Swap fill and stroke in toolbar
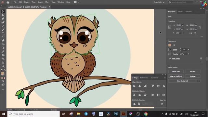The height and width of the screenshot is (117, 208). pos(5,70)
